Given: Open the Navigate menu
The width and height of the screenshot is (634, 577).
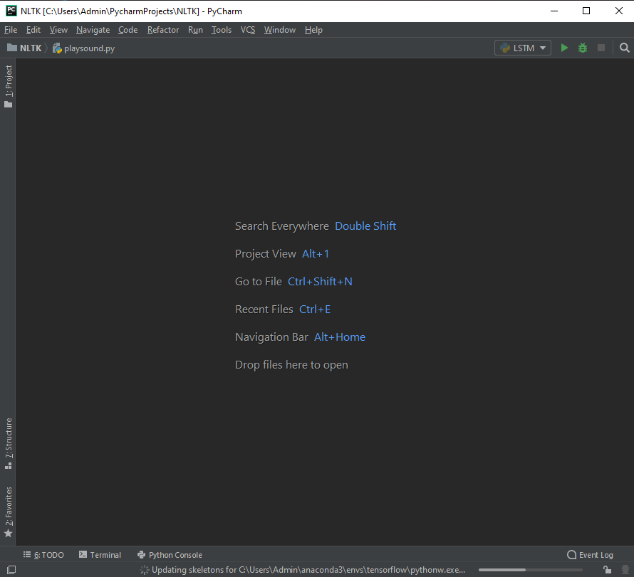Looking at the screenshot, I should 93,30.
